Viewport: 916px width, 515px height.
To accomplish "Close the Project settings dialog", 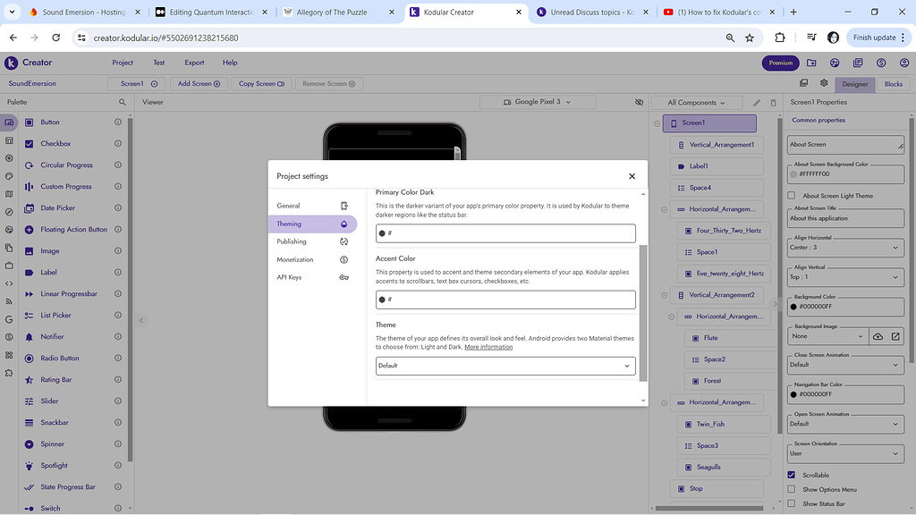I will pyautogui.click(x=632, y=176).
